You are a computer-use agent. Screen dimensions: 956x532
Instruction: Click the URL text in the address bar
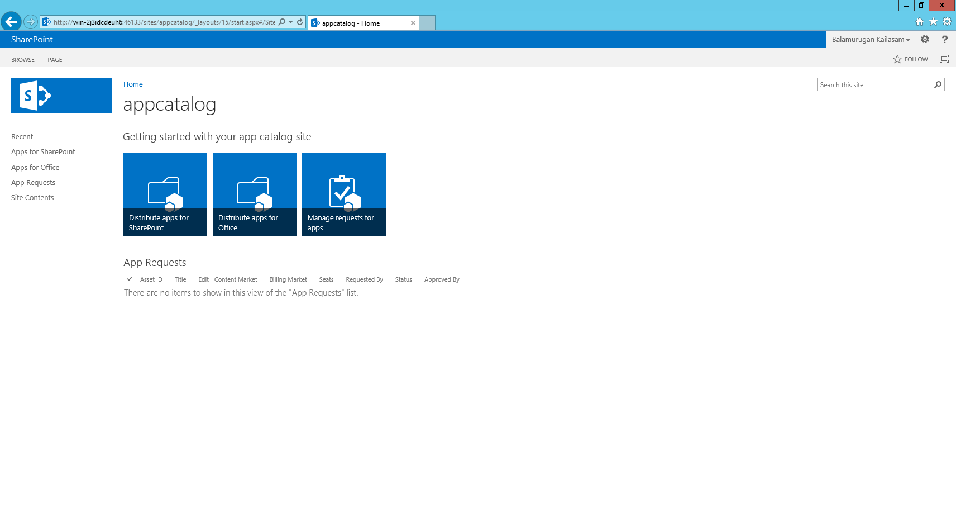click(164, 22)
